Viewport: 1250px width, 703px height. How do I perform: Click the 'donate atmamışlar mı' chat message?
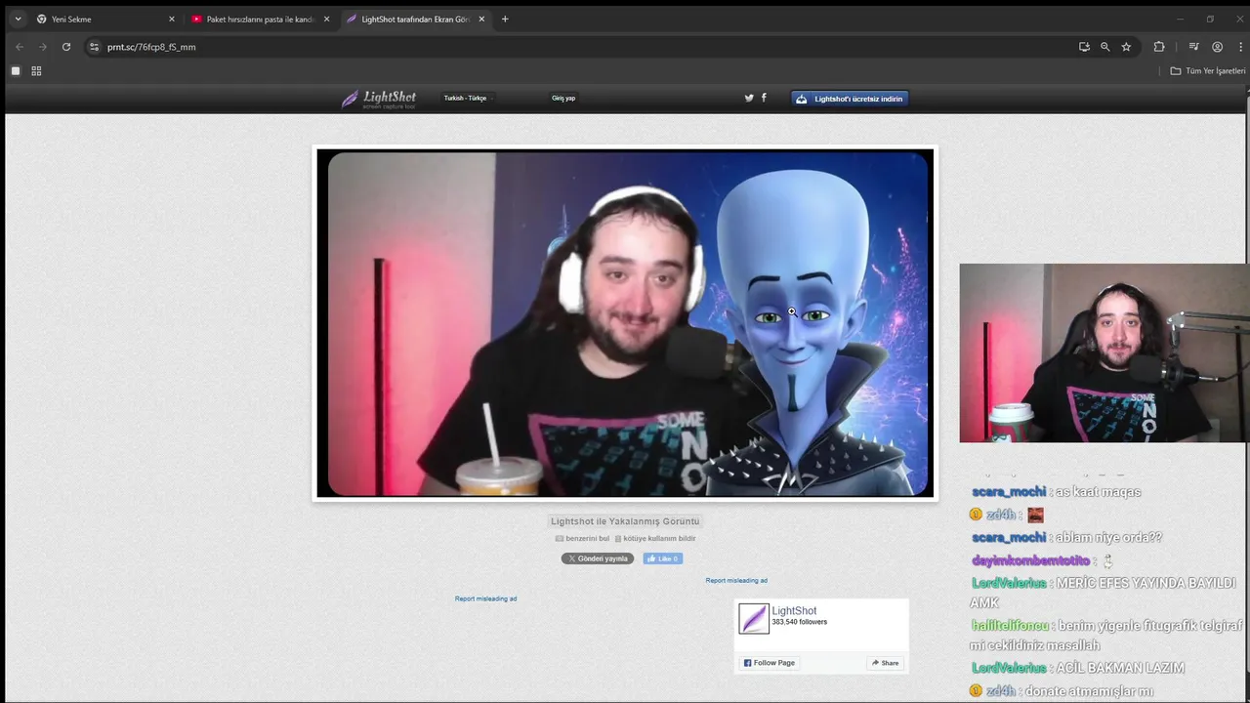1089,691
